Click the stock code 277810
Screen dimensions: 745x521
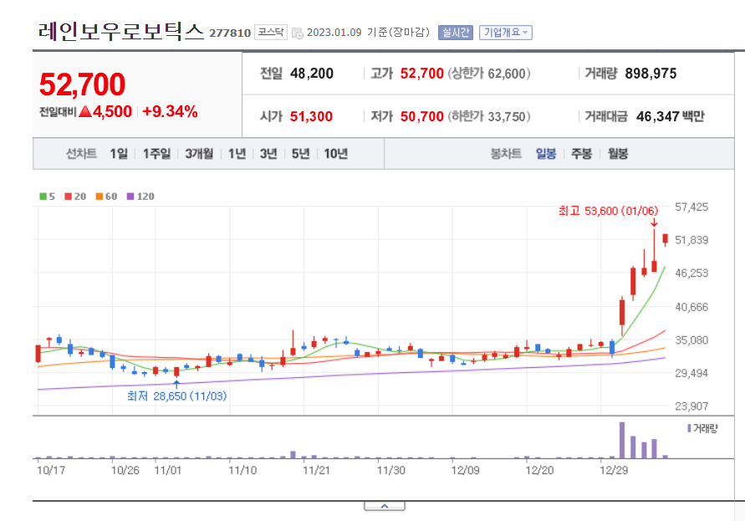[x=230, y=33]
